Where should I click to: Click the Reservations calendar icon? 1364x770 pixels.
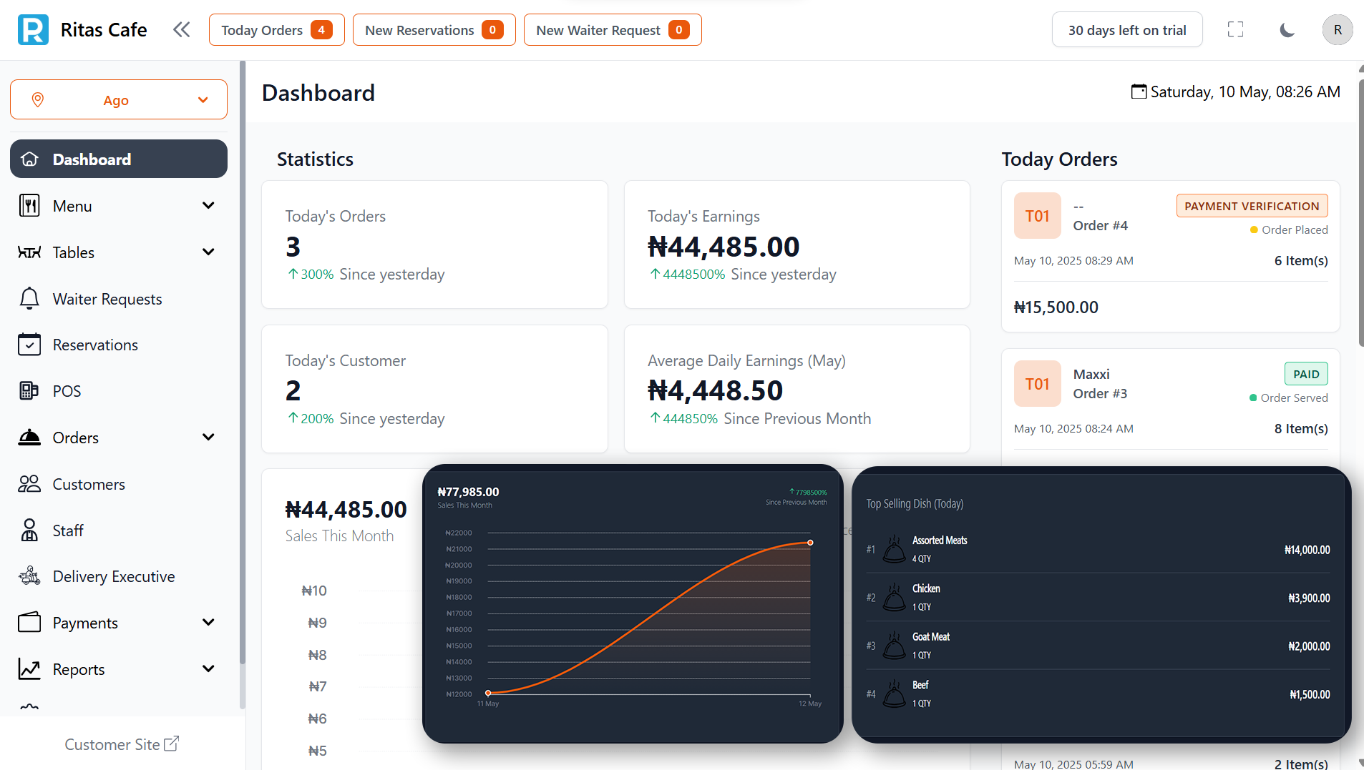pos(29,345)
